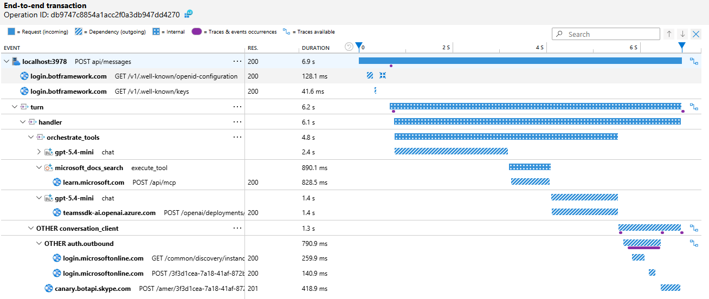Image resolution: width=709 pixels, height=299 pixels.
Task: Click the collapse icon on openid-configuration timeline
Action: click(x=383, y=76)
